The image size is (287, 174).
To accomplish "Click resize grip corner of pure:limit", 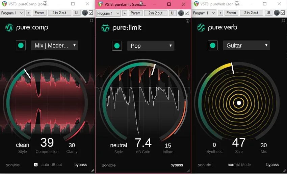I will (188, 171).
